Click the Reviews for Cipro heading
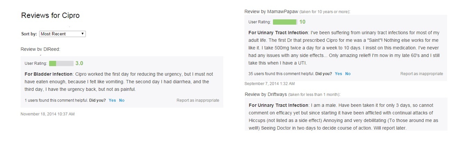Image resolution: width=472 pixels, height=142 pixels. tap(50, 16)
